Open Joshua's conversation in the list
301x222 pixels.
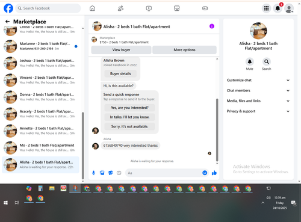click(x=40, y=63)
